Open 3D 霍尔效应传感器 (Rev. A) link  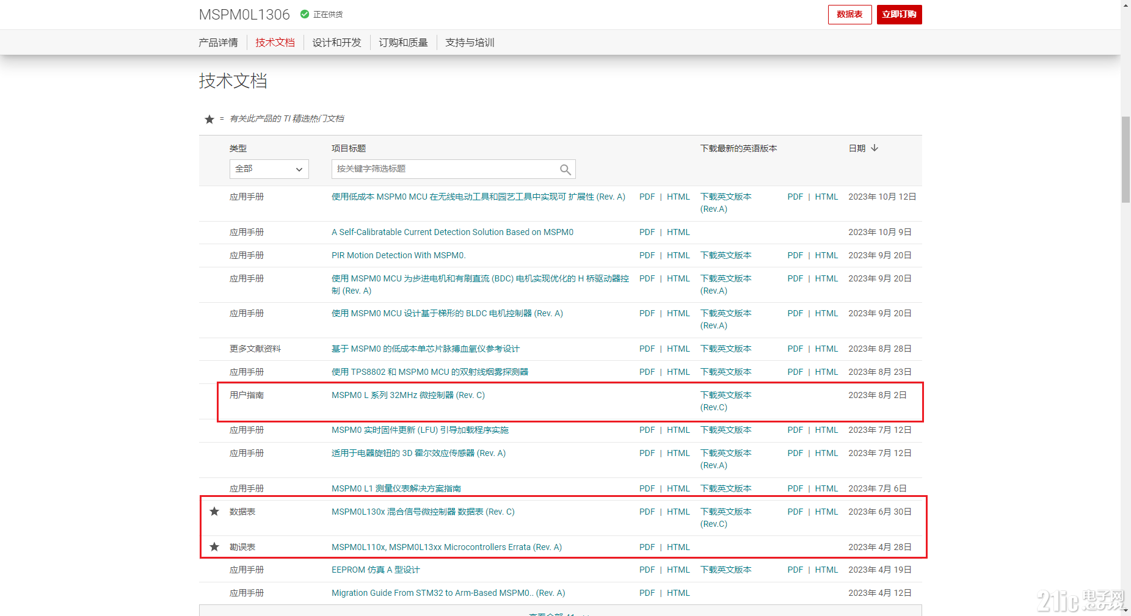click(418, 453)
